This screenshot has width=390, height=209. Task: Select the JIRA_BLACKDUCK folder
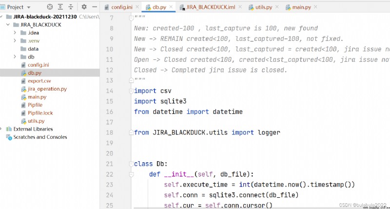point(41,25)
